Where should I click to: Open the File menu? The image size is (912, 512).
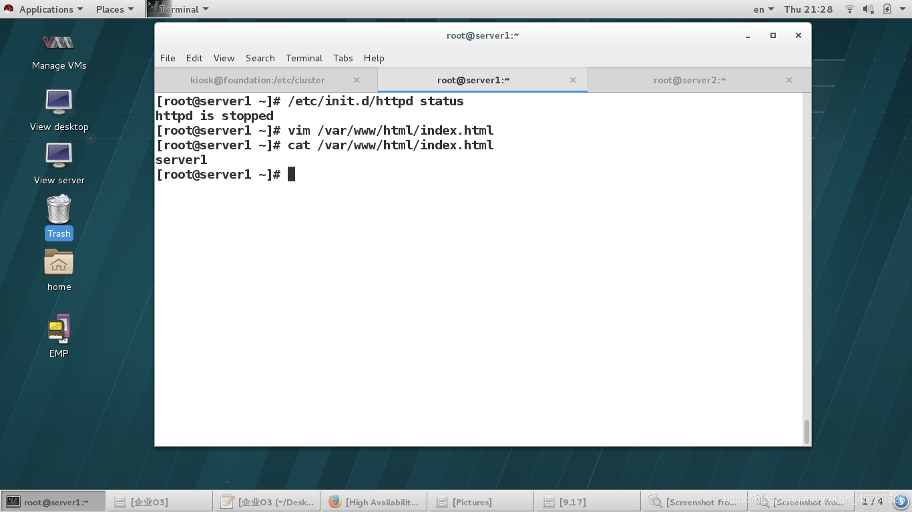click(x=168, y=58)
